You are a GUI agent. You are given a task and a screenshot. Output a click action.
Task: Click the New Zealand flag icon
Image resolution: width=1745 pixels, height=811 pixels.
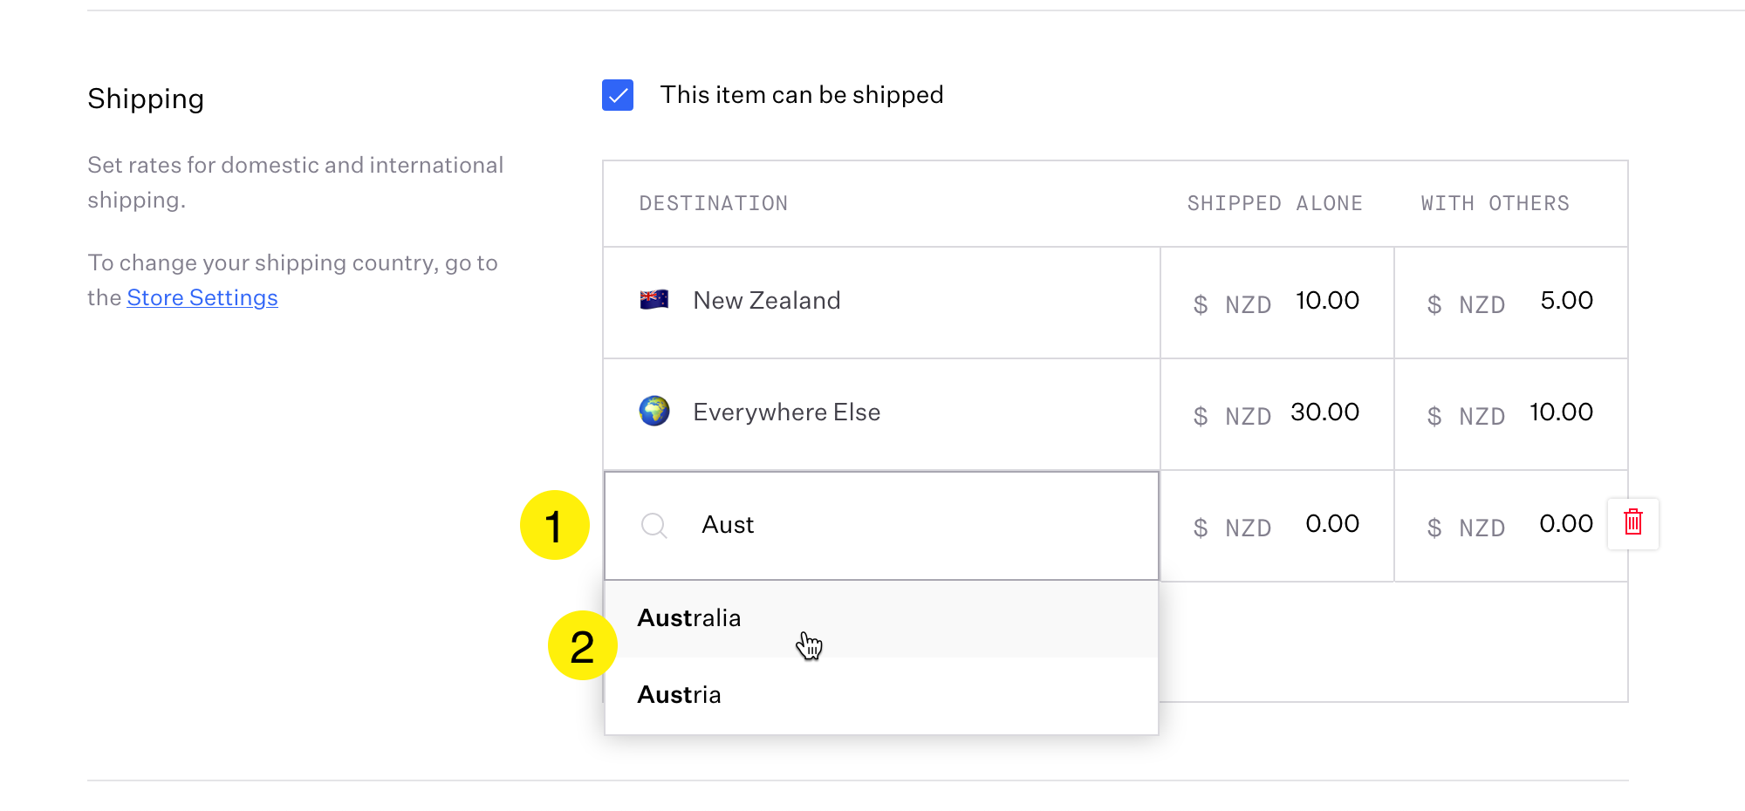point(654,300)
